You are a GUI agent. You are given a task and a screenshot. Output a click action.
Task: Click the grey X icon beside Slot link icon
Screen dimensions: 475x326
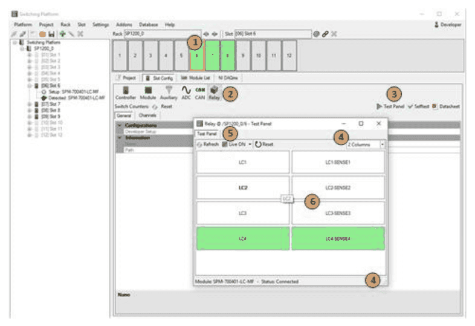(334, 34)
